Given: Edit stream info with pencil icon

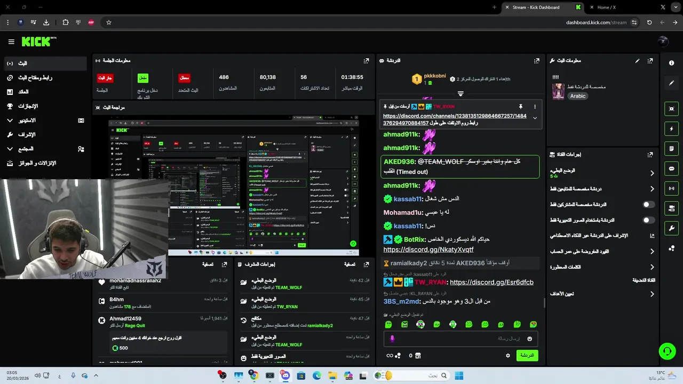Looking at the screenshot, I should click(637, 61).
